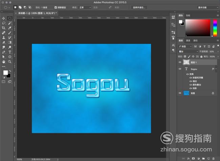Lock layer position in the Layers panel

(193, 56)
